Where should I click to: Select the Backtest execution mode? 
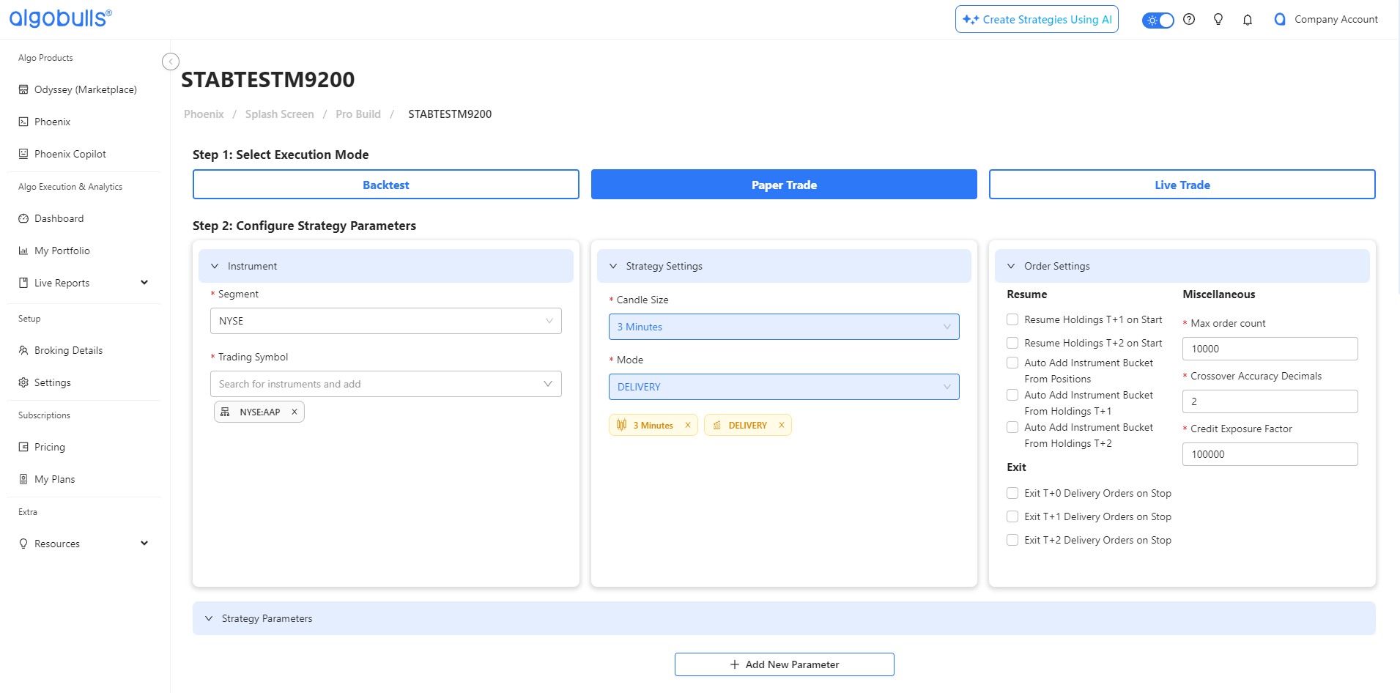tap(386, 185)
